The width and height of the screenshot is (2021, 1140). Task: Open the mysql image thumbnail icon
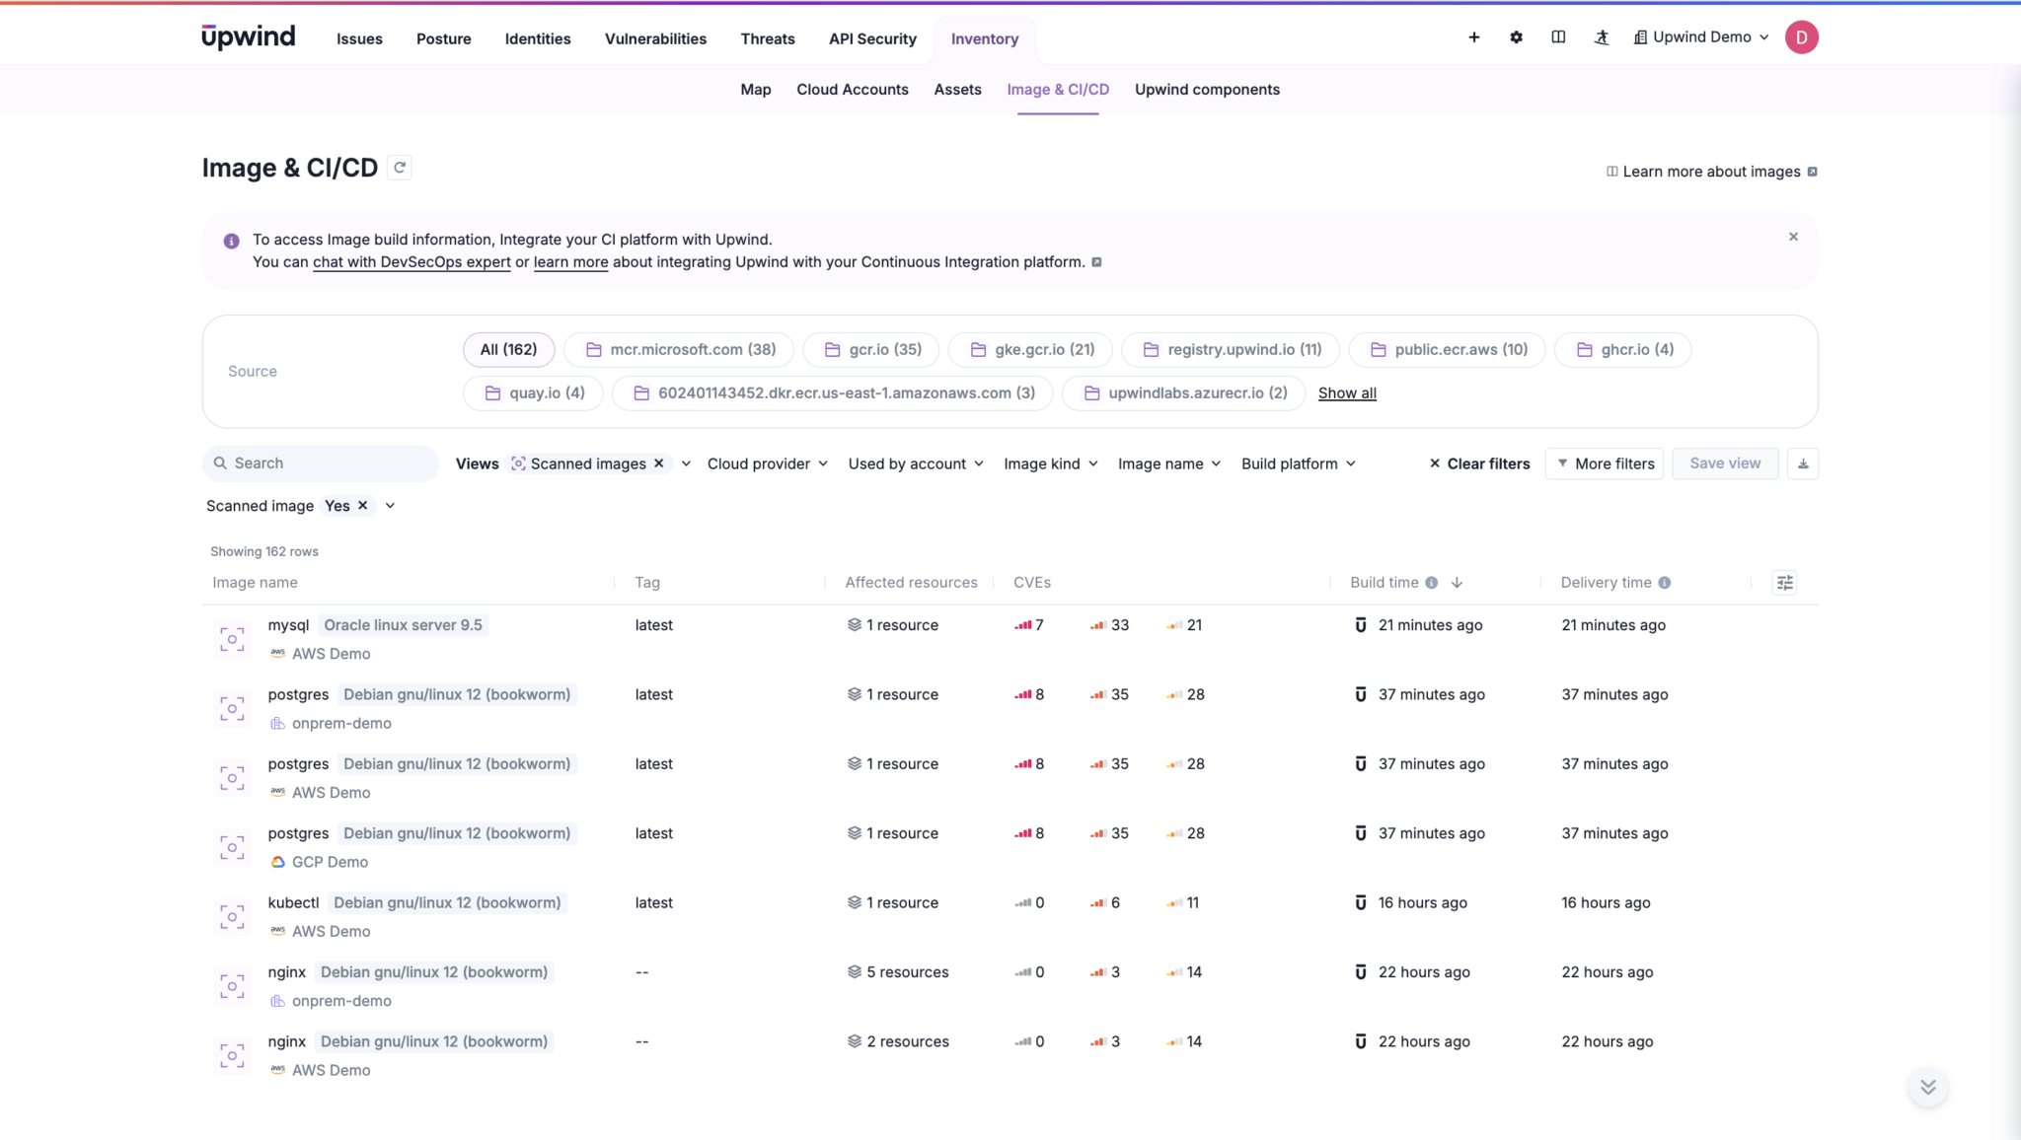point(231,638)
